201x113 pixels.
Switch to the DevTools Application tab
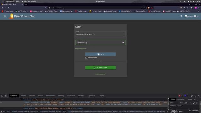(71, 96)
